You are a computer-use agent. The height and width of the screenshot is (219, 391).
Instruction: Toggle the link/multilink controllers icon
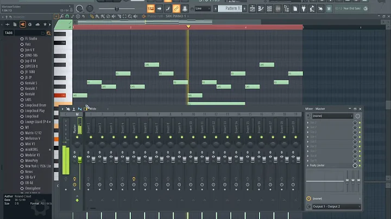tap(176, 9)
